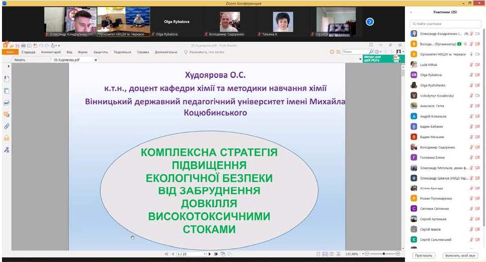The height and width of the screenshot is (262, 486).
Task: Click the Пригласить button
Action: pos(423,256)
